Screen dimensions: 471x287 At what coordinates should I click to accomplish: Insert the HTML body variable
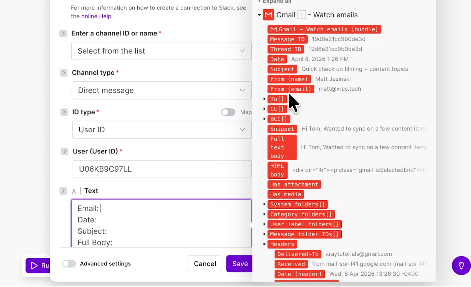coord(277,170)
